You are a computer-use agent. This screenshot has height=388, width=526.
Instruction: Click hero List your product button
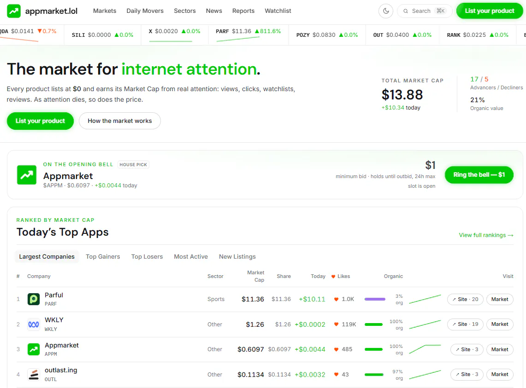40,121
